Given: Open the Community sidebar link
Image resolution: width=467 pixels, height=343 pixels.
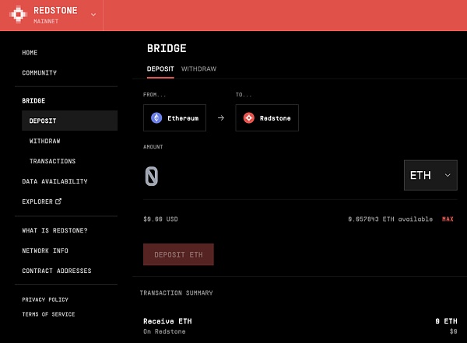Looking at the screenshot, I should tap(39, 73).
